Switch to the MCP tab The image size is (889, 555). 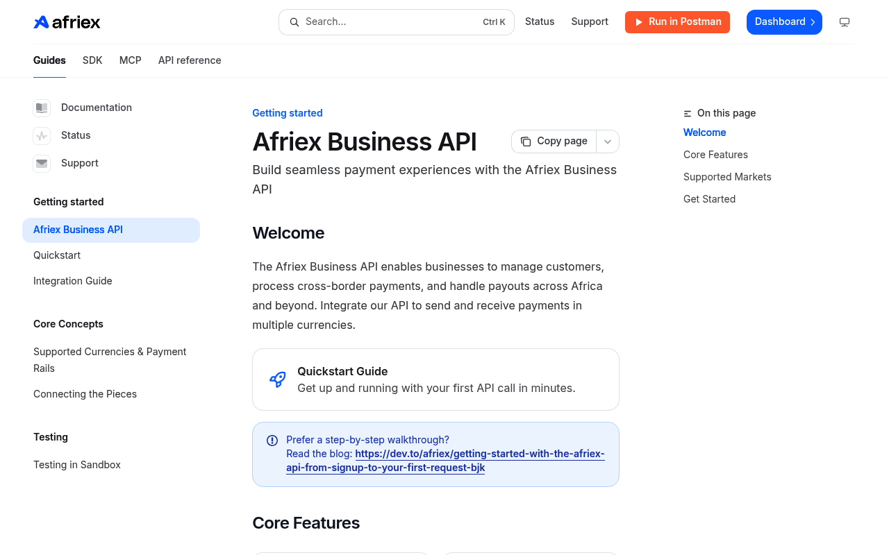pyautogui.click(x=131, y=60)
